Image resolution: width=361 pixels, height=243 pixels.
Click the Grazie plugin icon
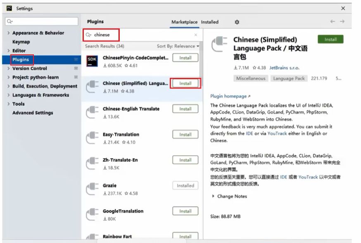[x=92, y=189]
